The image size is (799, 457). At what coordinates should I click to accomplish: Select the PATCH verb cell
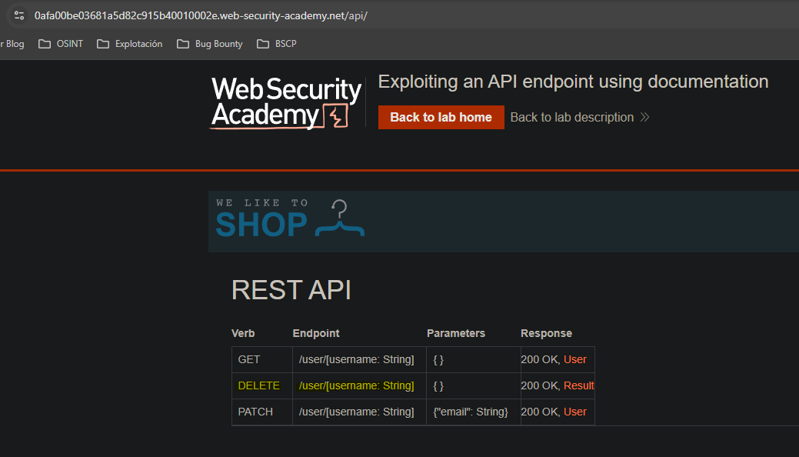coord(255,412)
